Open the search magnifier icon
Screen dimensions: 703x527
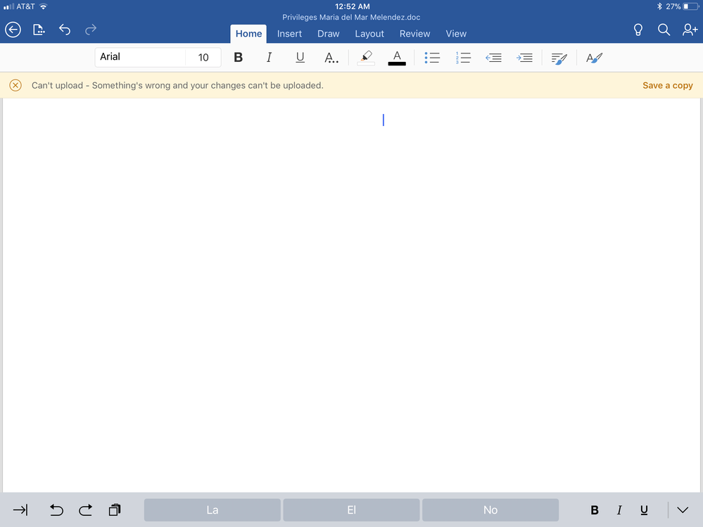[664, 30]
